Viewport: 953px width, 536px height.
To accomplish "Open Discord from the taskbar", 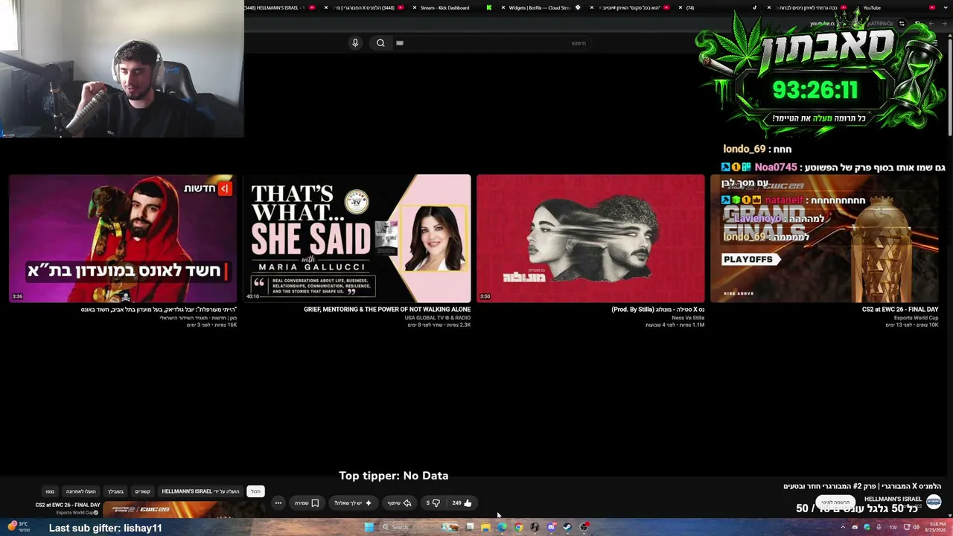I will coord(551,527).
